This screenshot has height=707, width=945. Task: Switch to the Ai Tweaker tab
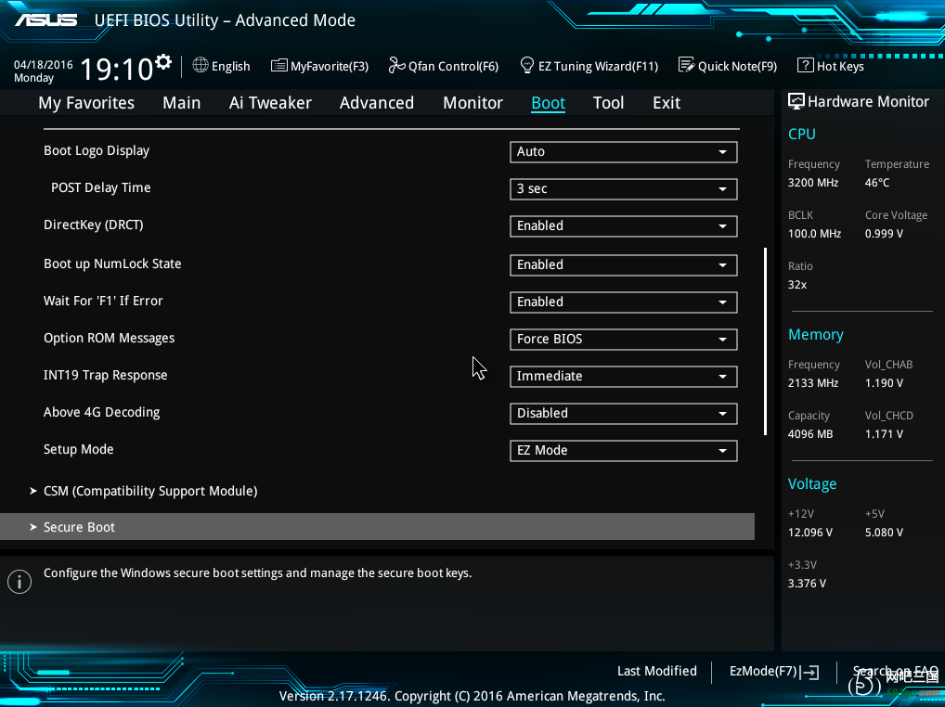(270, 103)
